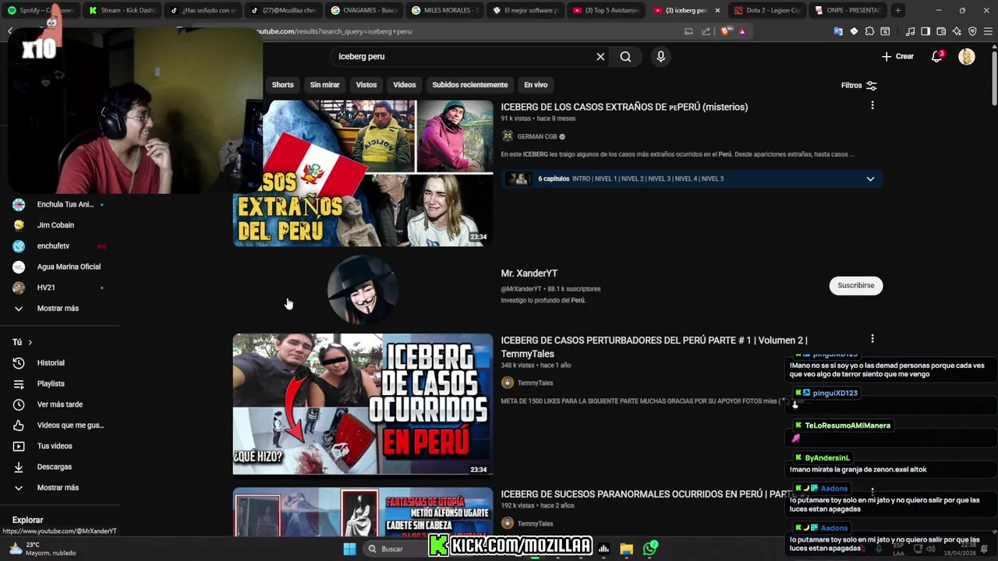Click the YouTube search field with iceberg peru

coord(464,57)
